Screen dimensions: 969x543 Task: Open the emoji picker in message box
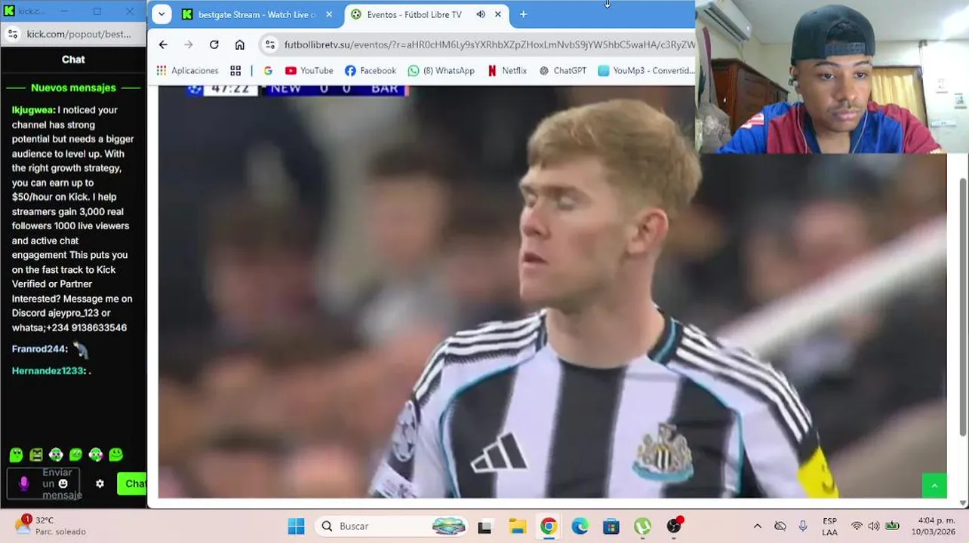pyautogui.click(x=63, y=483)
